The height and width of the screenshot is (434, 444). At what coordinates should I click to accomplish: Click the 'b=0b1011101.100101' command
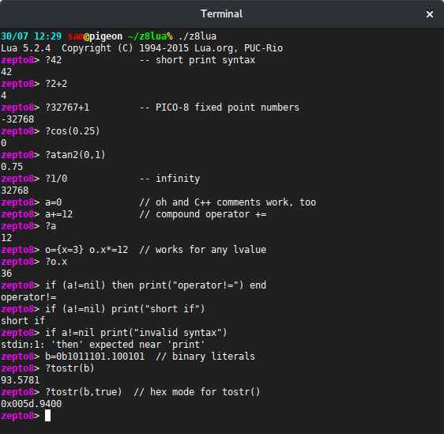coord(95,357)
